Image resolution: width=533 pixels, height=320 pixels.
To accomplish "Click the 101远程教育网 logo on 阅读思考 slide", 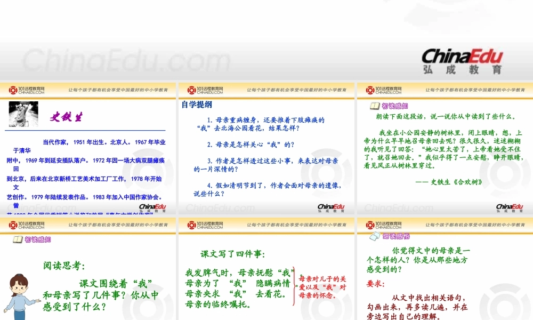I will [27, 225].
